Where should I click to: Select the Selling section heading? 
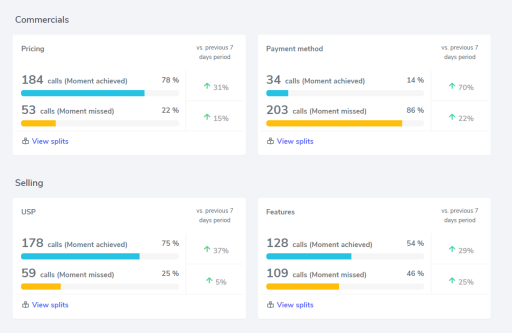(x=29, y=183)
